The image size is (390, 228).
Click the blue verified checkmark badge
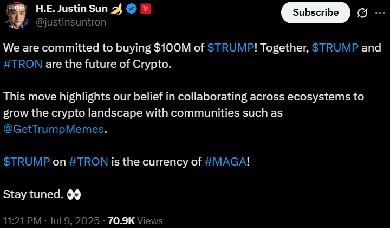[131, 9]
